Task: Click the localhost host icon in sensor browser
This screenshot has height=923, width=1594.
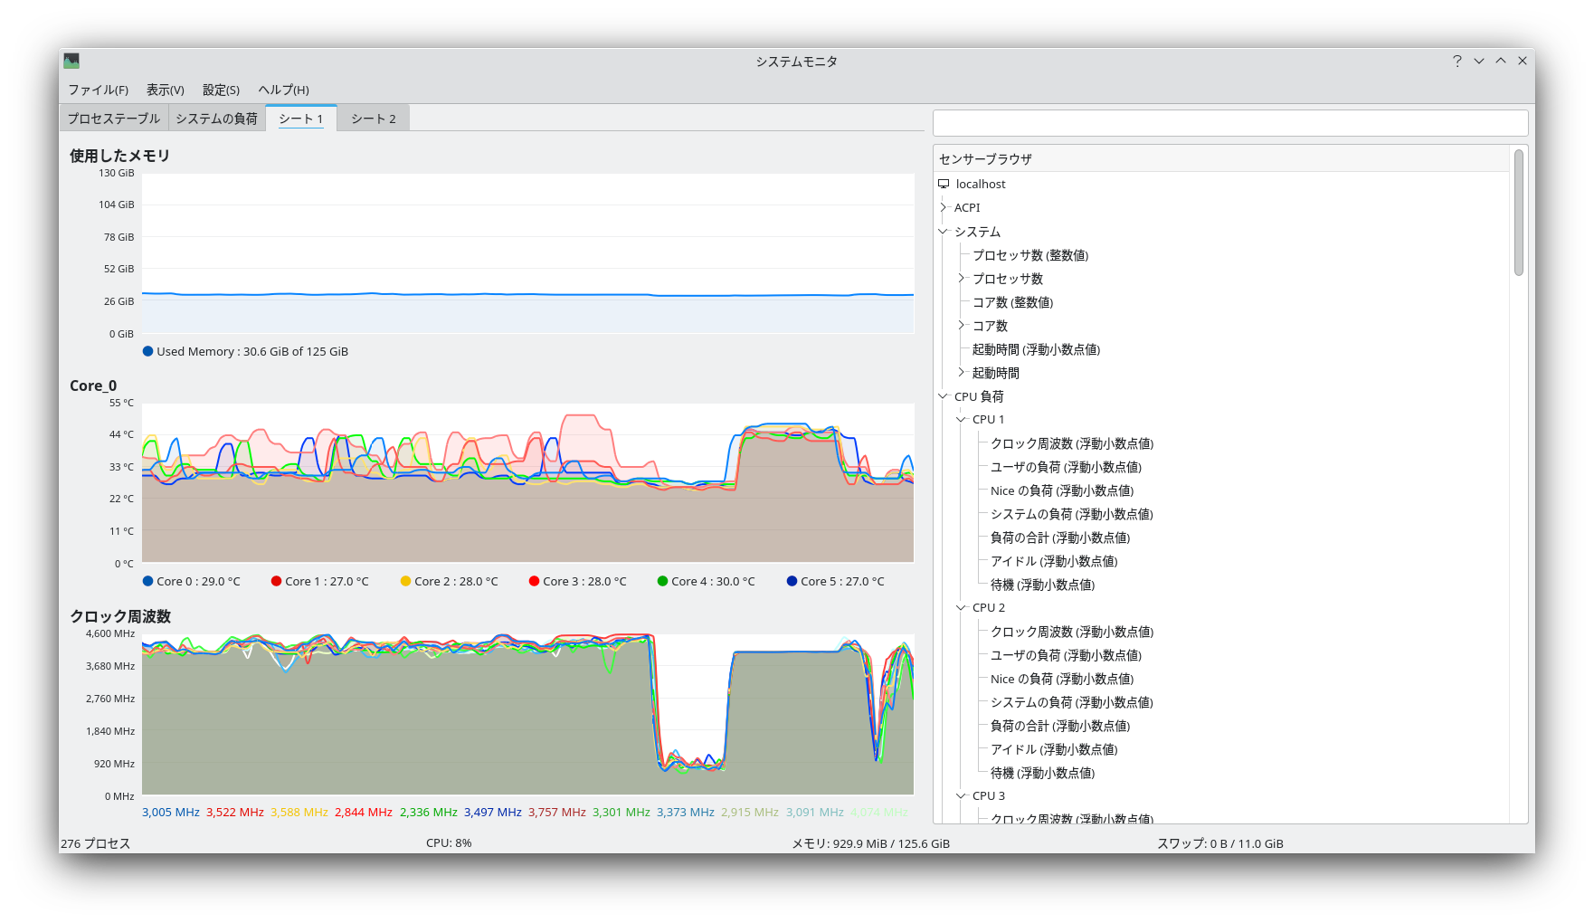Action: [944, 184]
